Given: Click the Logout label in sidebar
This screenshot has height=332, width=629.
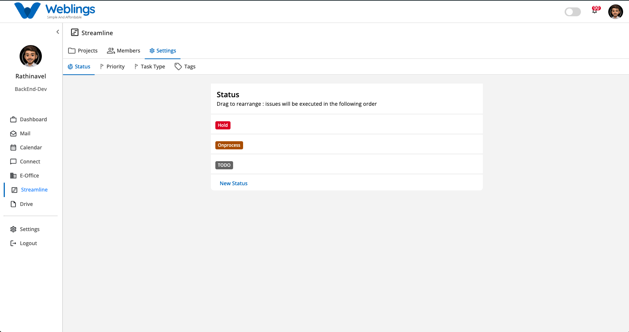Looking at the screenshot, I should pyautogui.click(x=28, y=243).
